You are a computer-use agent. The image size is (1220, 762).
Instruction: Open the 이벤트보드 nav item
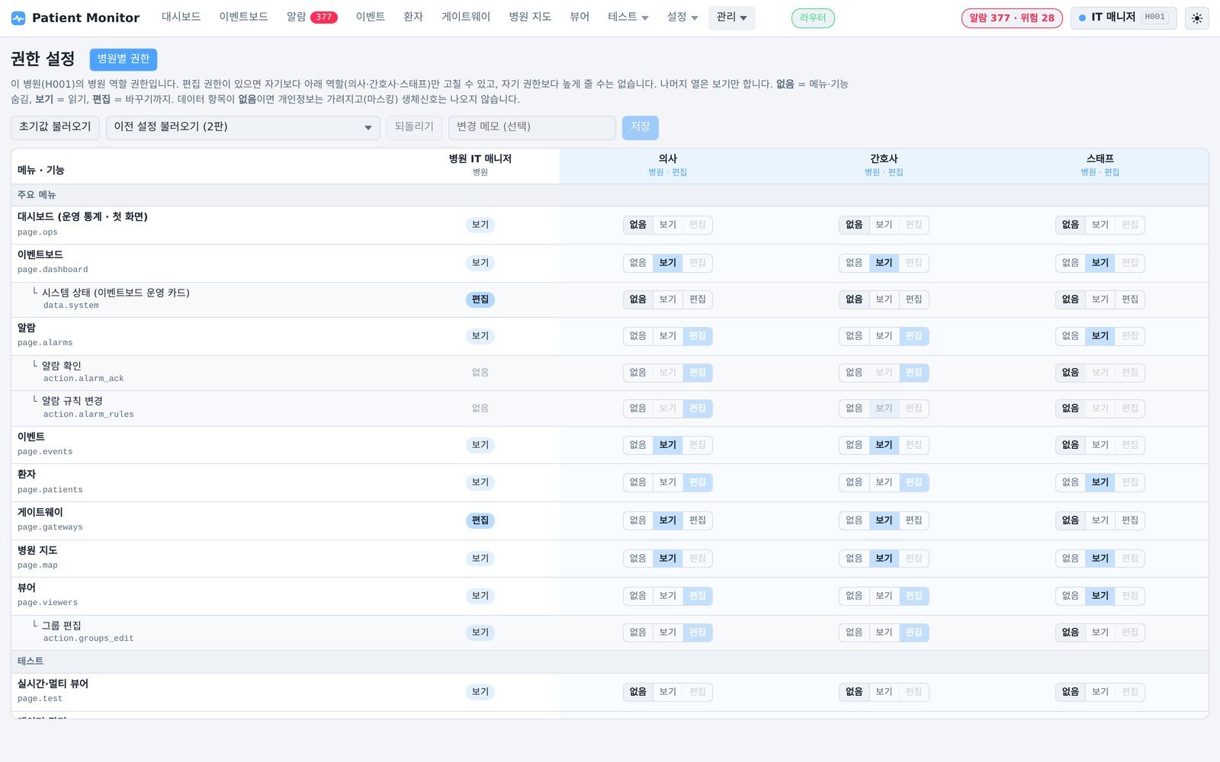point(243,17)
